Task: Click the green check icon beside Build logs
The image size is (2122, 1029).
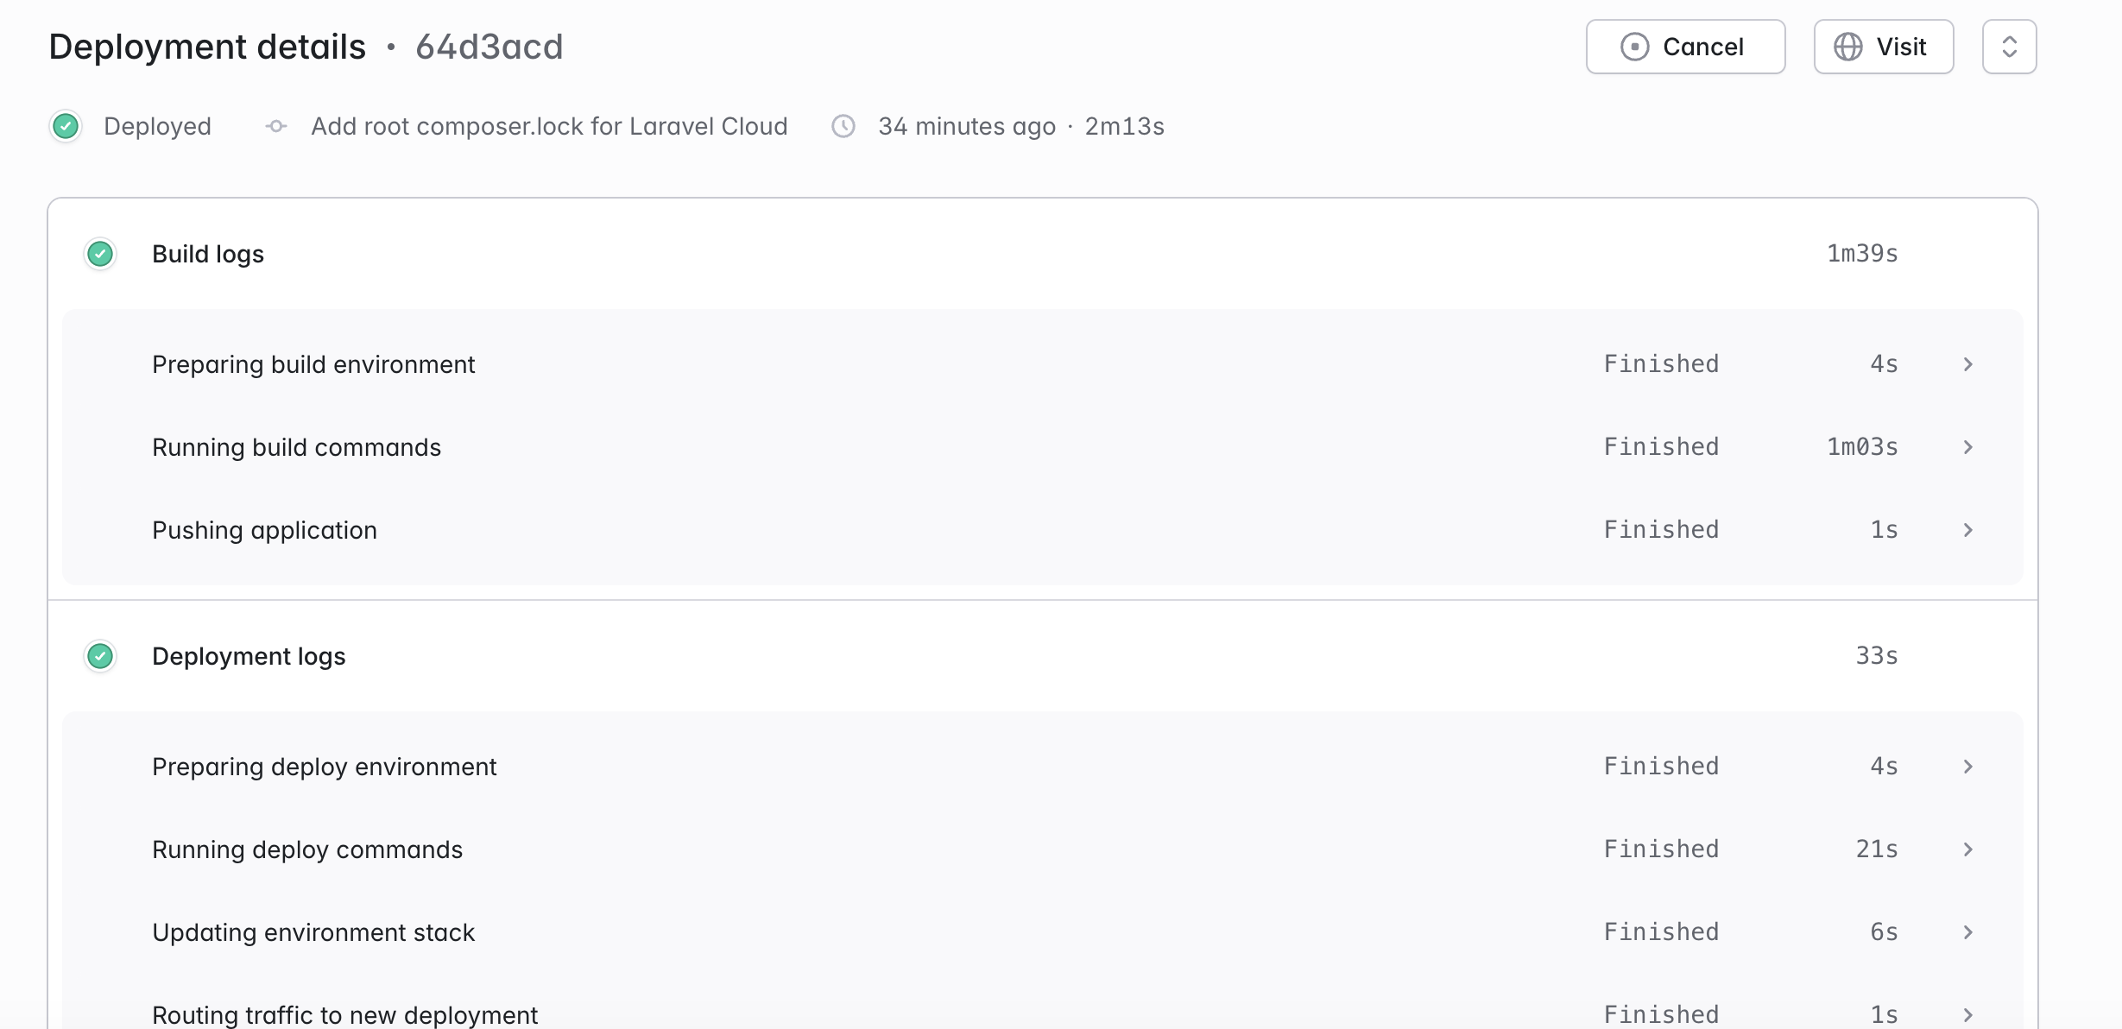Action: (100, 254)
